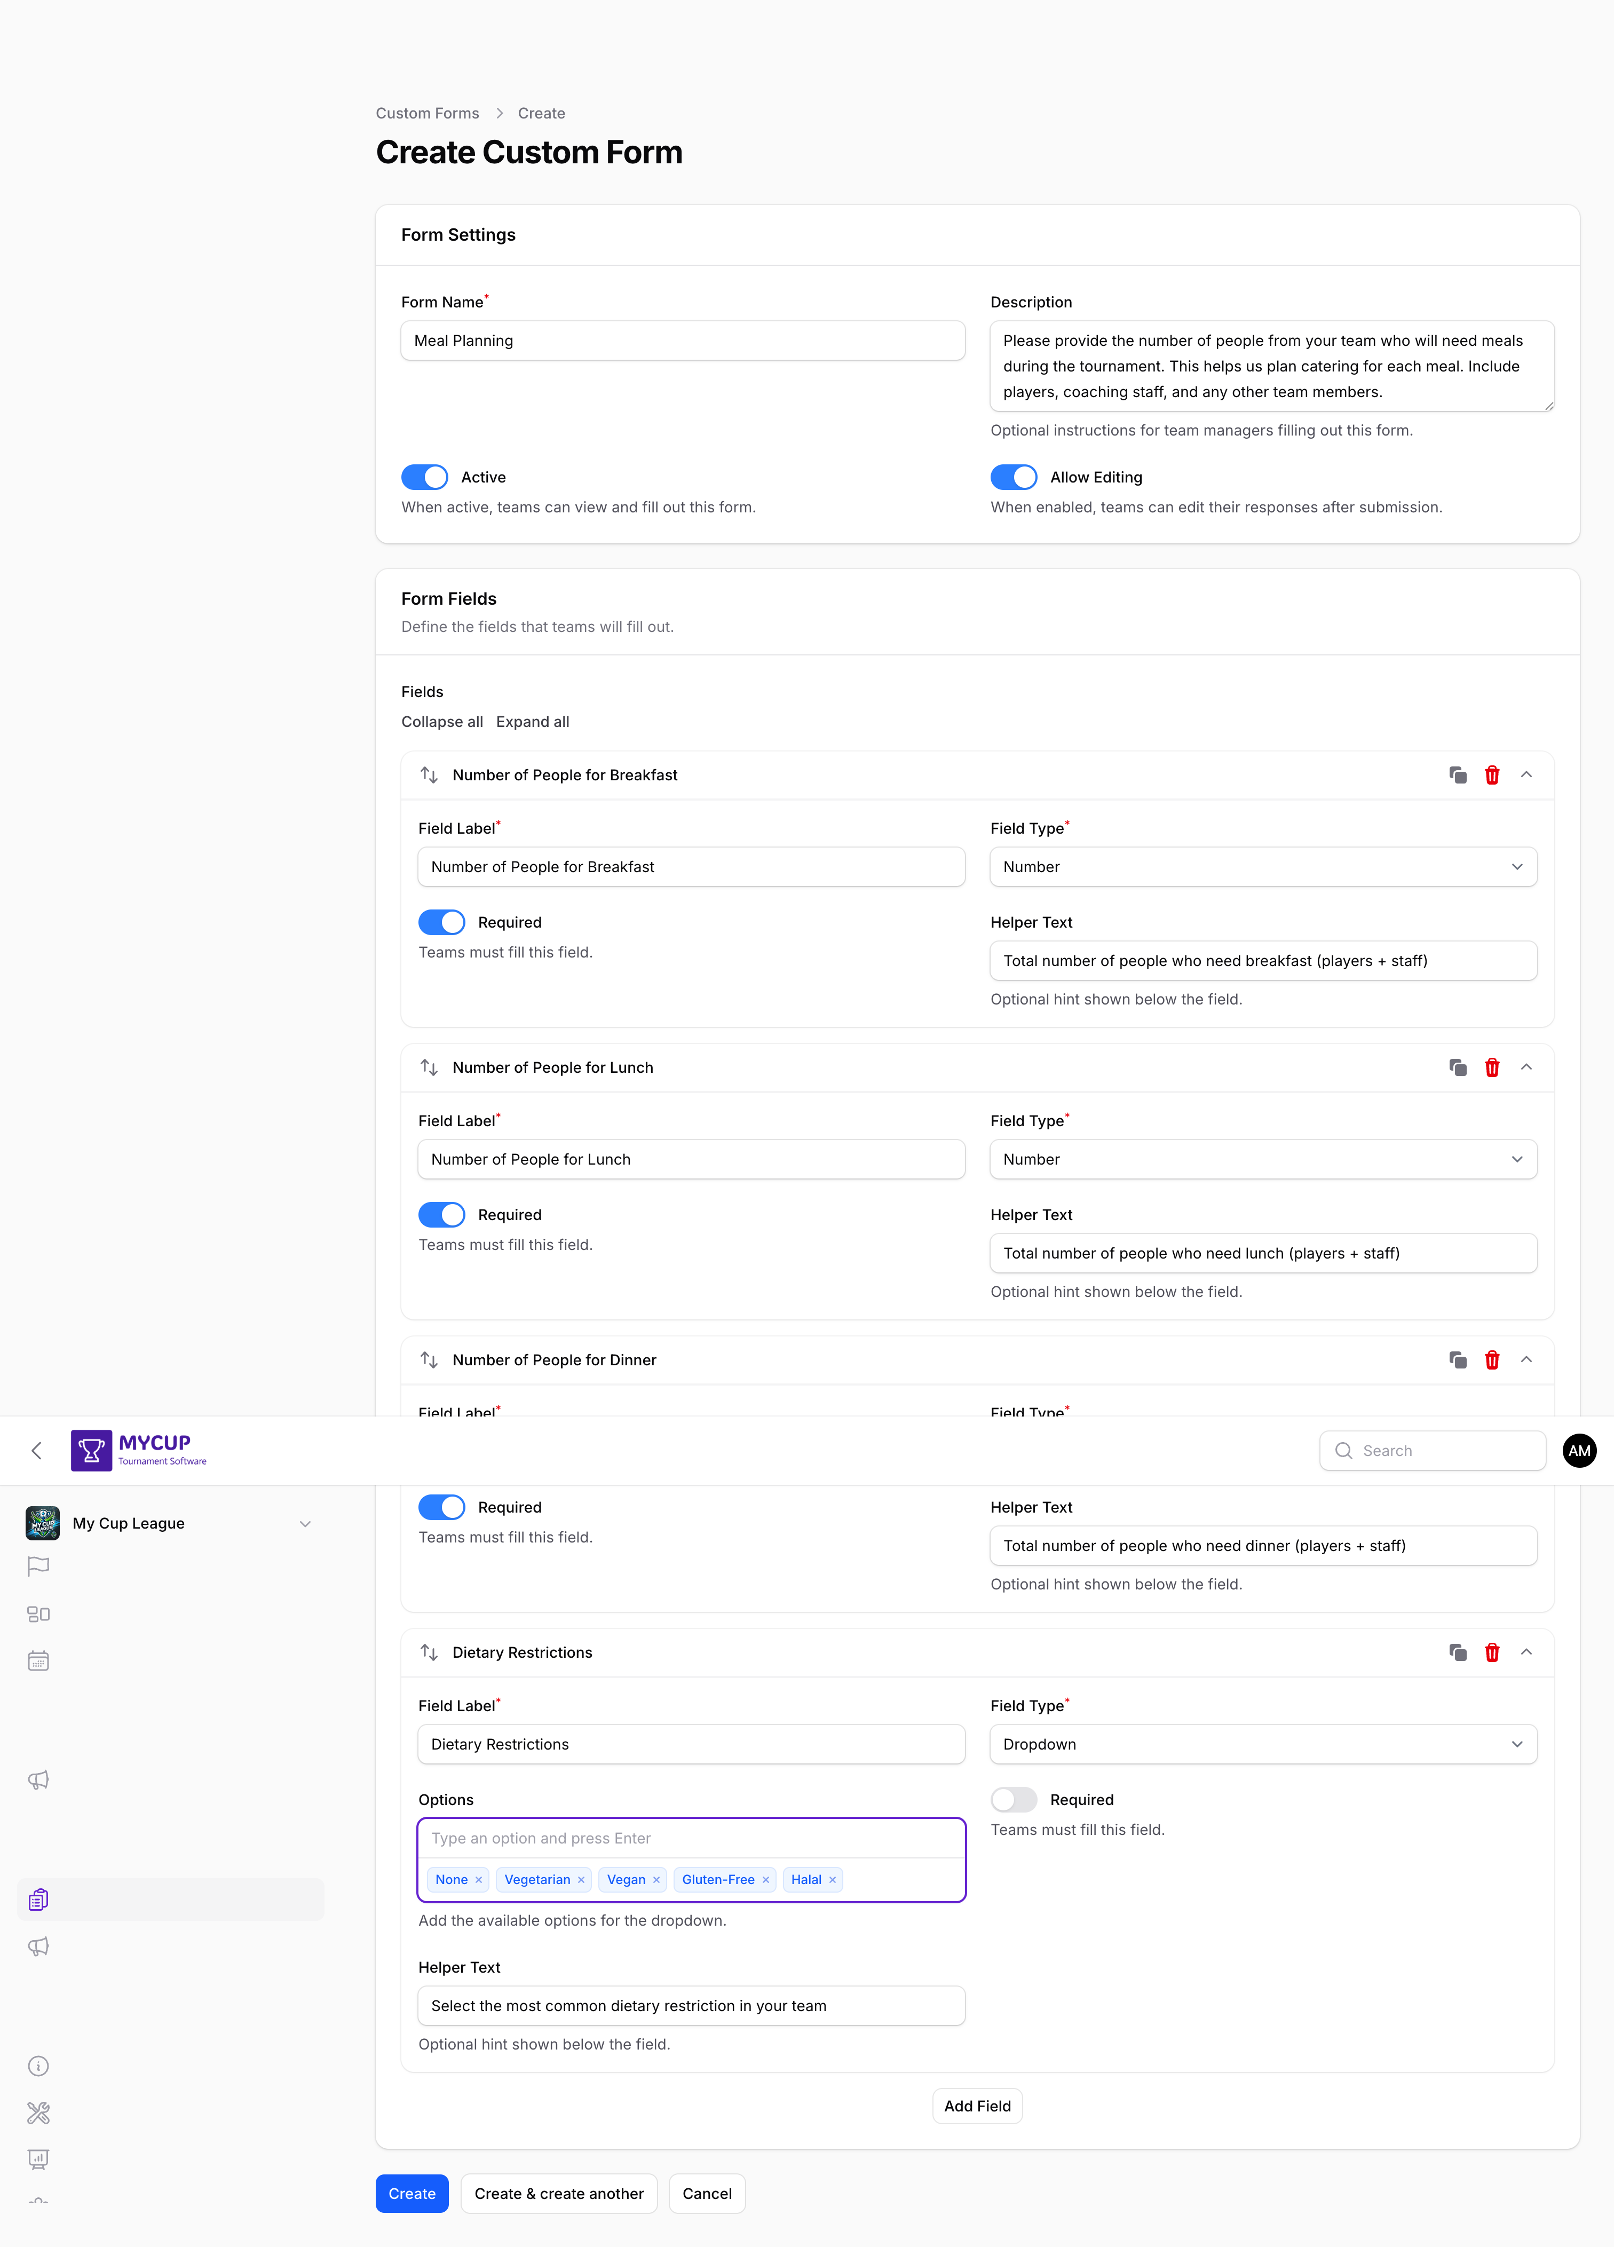Open the calendar icon in the sidebar
The image size is (1614, 2247).
(x=38, y=1659)
